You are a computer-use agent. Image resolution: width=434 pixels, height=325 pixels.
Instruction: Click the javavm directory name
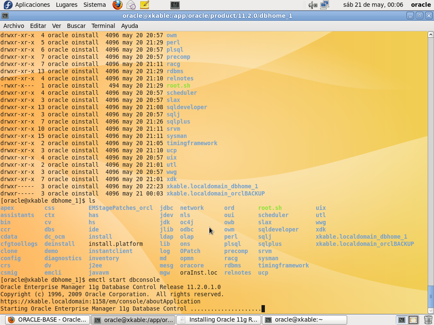pos(98,273)
